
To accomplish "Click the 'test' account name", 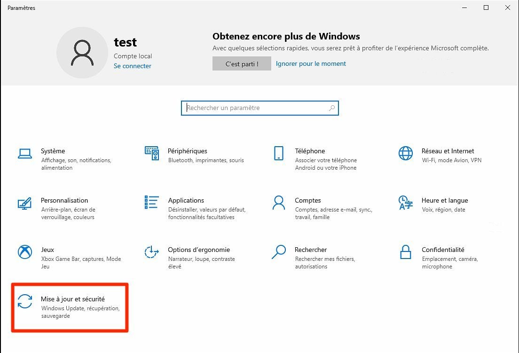I will pyautogui.click(x=125, y=42).
